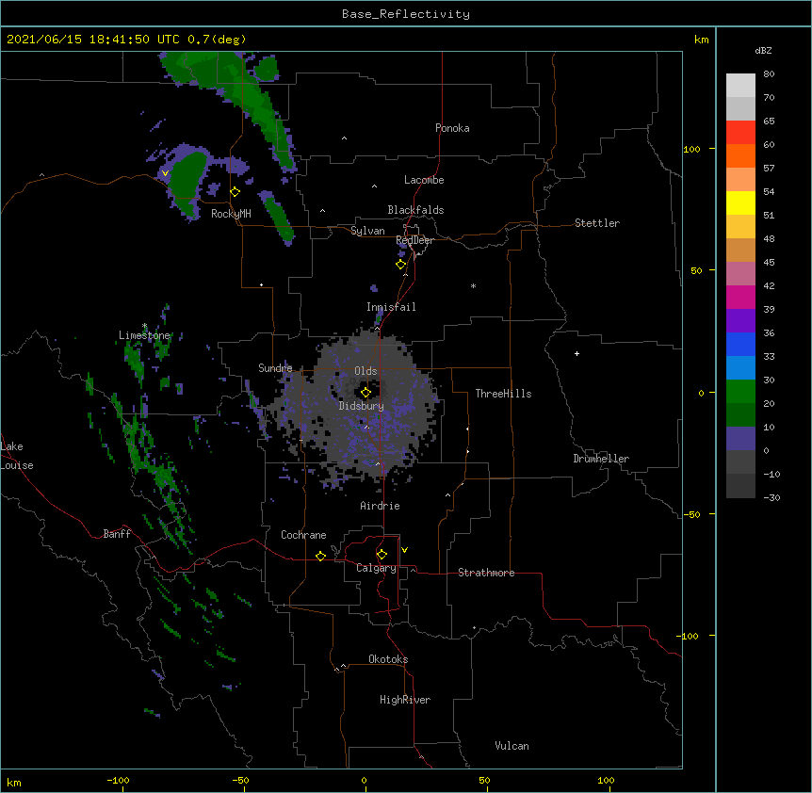Viewport: 812px width, 793px height.
Task: Click the yellow diamond marker under Cochrane
Action: [320, 556]
